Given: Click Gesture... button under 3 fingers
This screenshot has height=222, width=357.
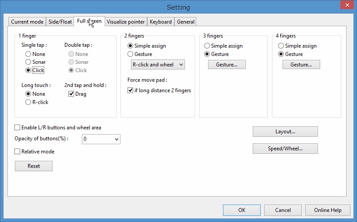Looking at the screenshot, I should point(226,65).
